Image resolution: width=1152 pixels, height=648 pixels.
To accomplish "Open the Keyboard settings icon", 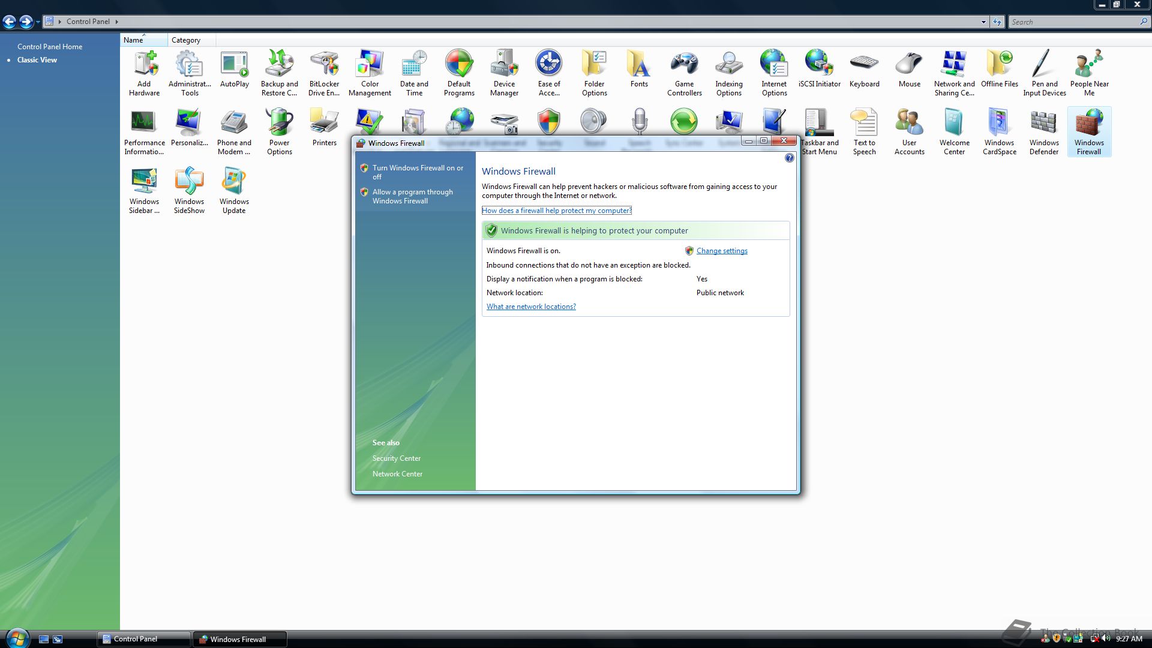I will click(x=865, y=69).
